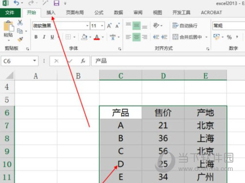Click the Percent style icon
The image size is (245, 183).
tap(229, 37)
